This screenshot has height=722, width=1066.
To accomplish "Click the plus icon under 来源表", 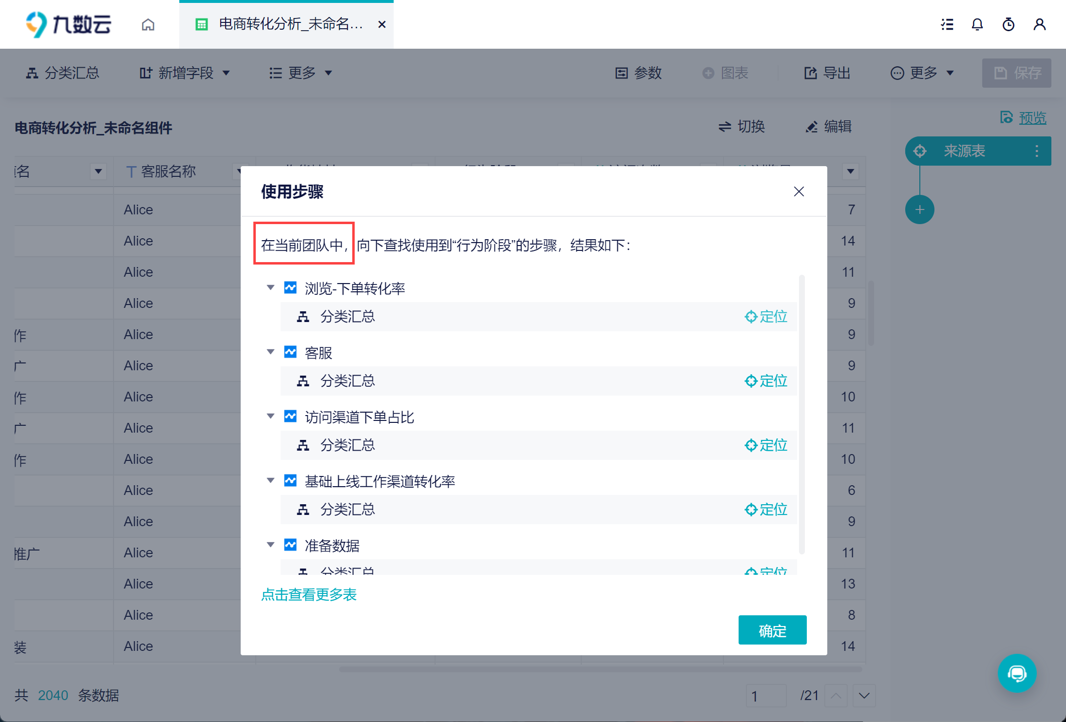I will (x=919, y=209).
